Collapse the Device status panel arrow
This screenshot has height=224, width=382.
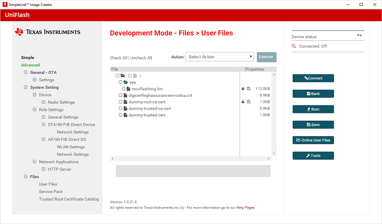point(359,36)
